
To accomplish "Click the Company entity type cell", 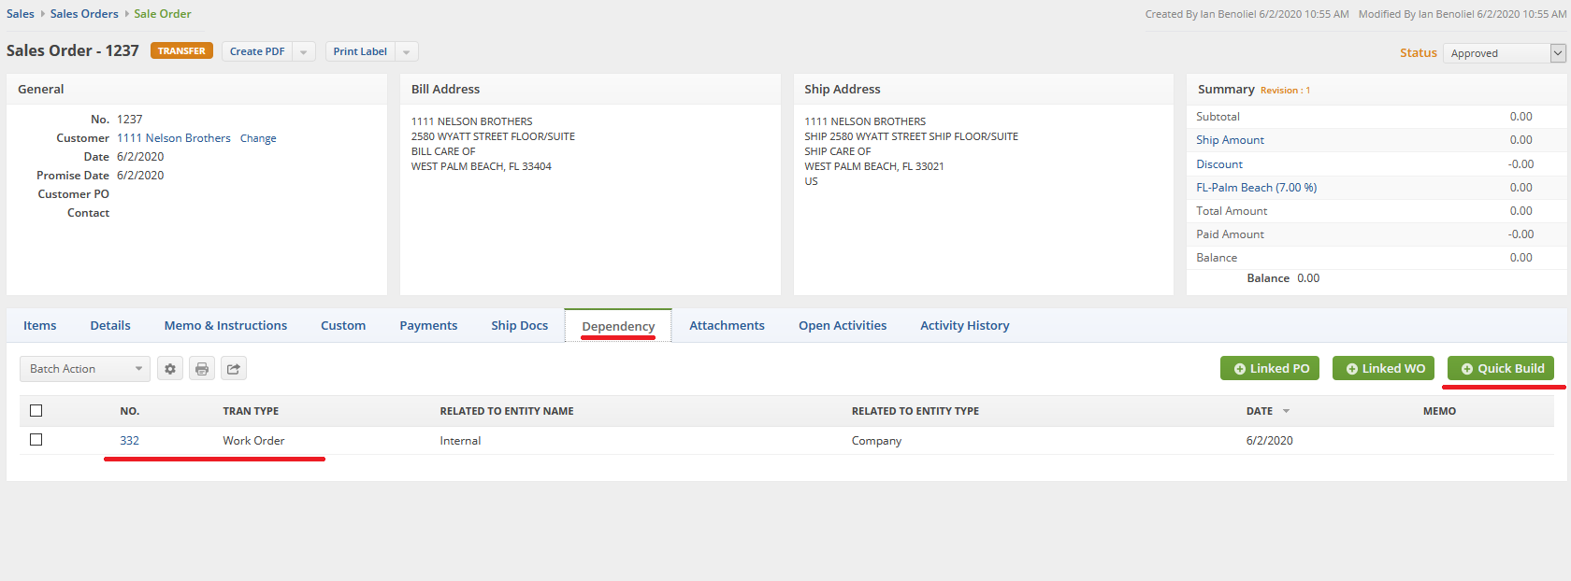I will pyautogui.click(x=876, y=441).
